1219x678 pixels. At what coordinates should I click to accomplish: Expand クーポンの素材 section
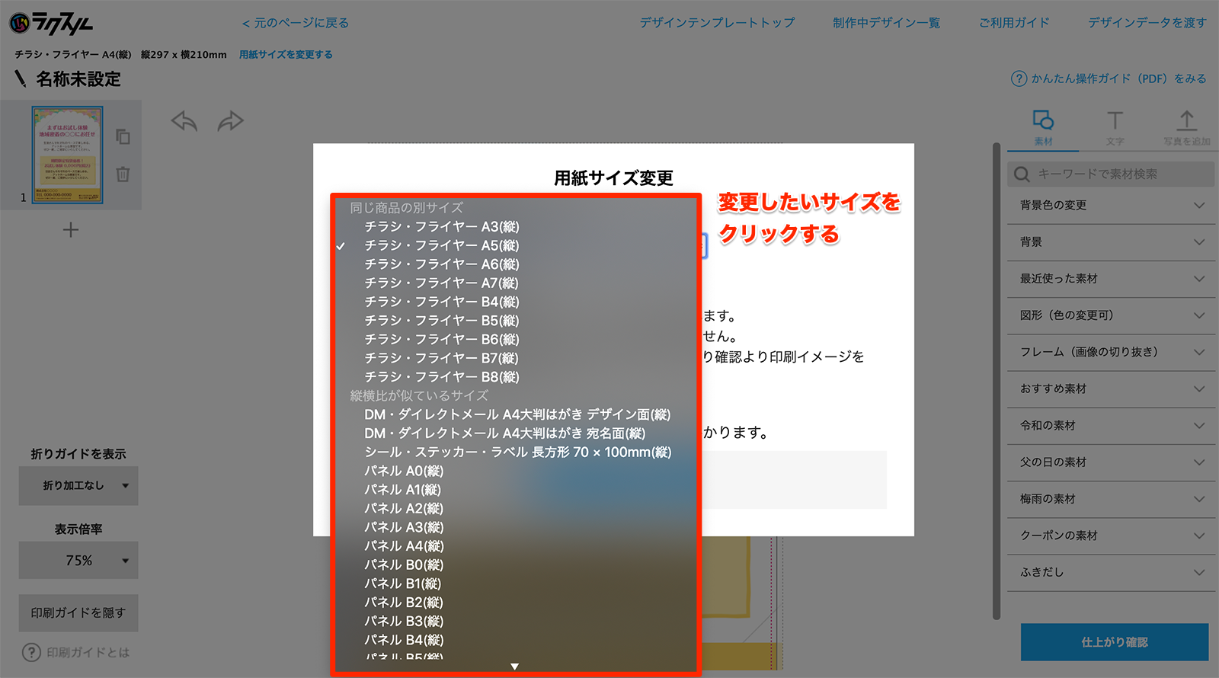[1111, 536]
